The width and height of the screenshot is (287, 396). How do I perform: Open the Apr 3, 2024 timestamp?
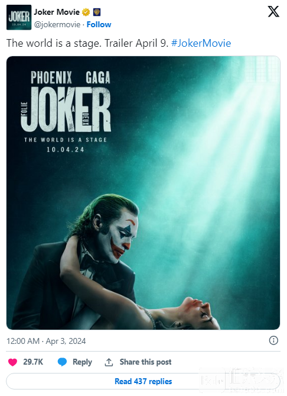click(66, 341)
